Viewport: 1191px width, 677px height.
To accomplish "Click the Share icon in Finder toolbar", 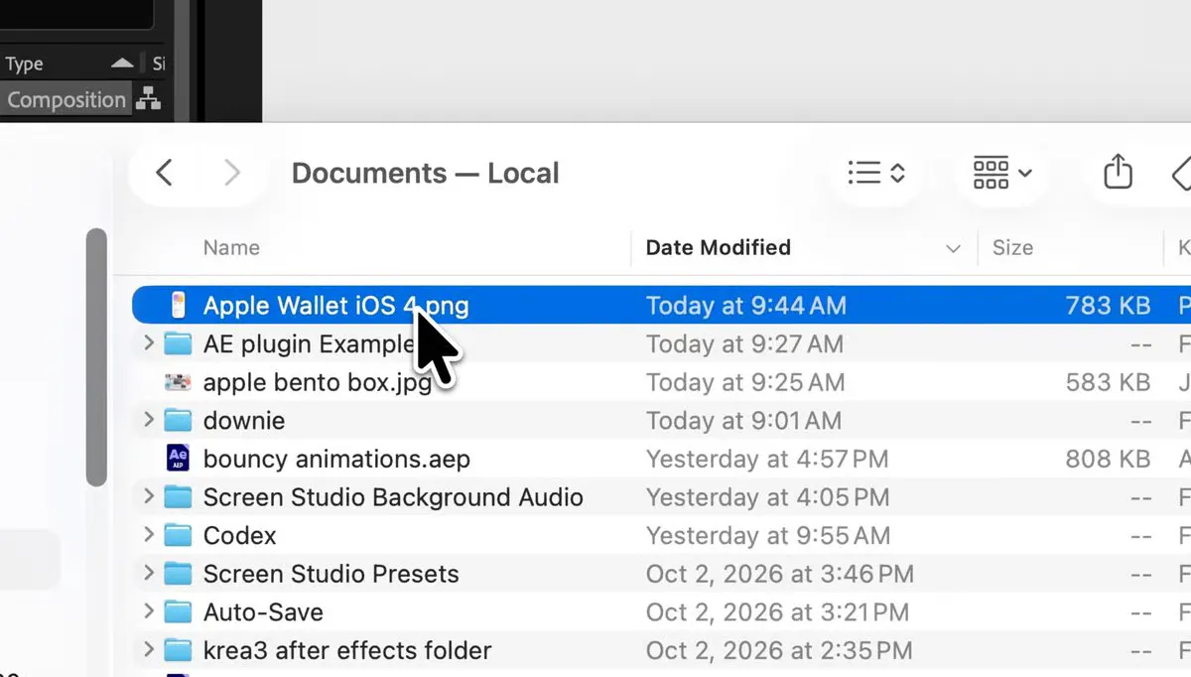I will coord(1118,172).
